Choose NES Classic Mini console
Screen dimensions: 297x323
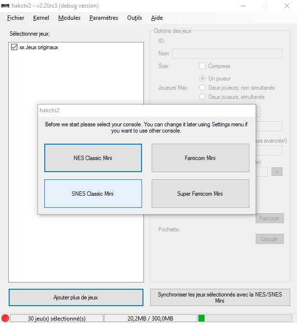pos(93,158)
